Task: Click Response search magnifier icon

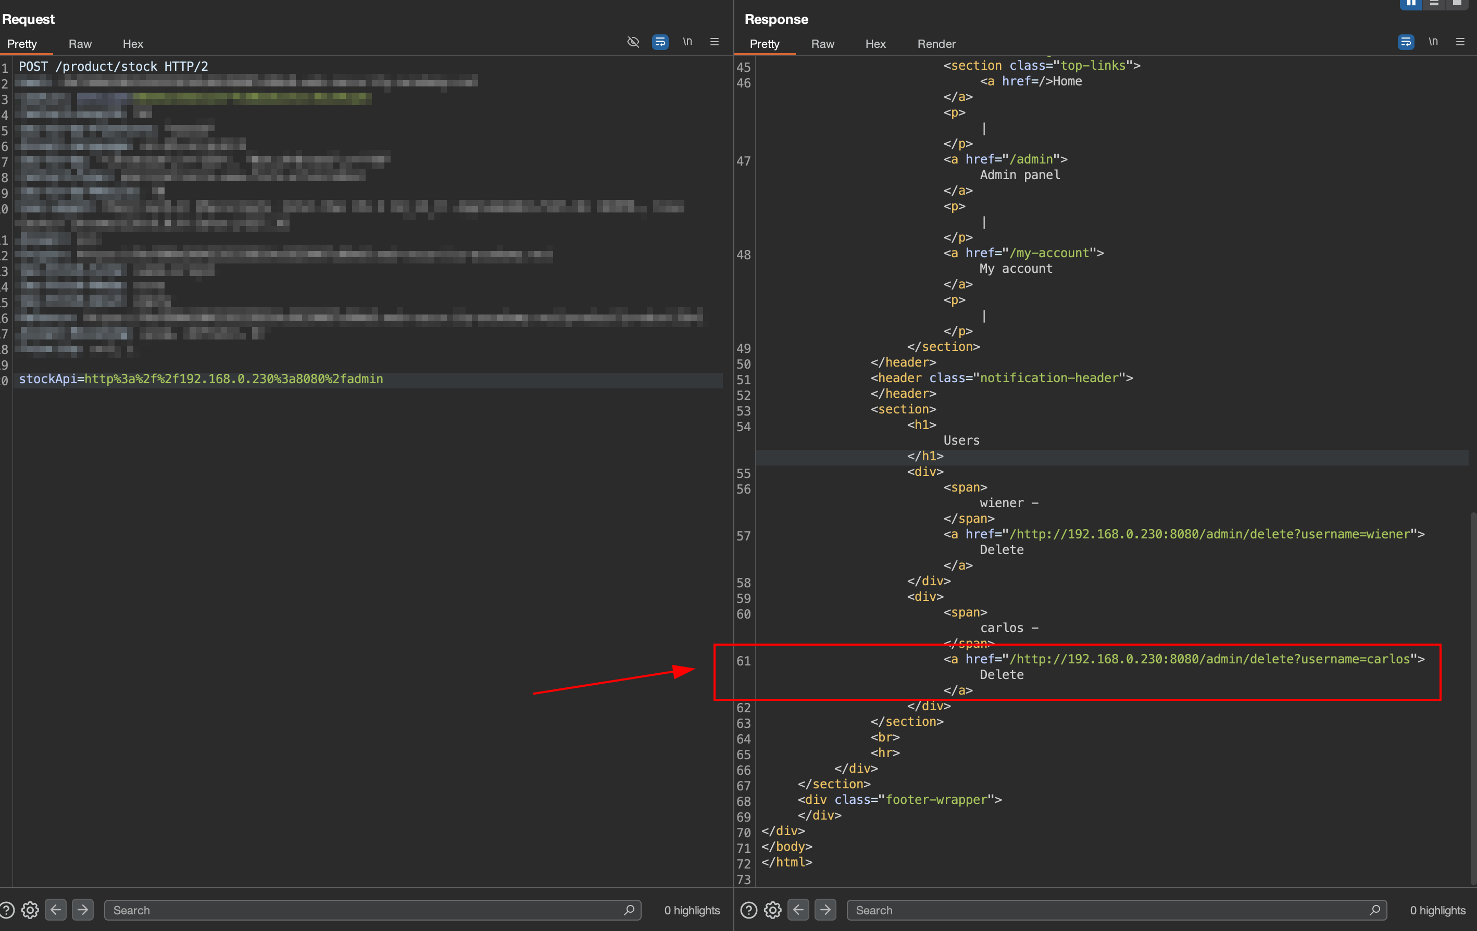Action: point(1374,910)
